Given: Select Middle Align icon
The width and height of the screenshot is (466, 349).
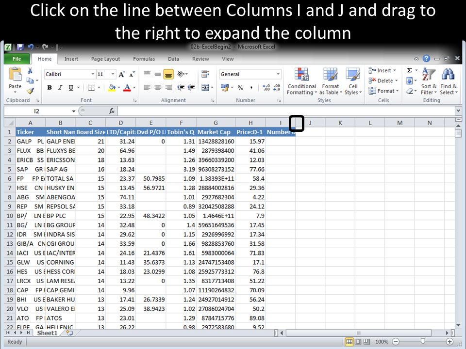Looking at the screenshot, I should point(158,74).
